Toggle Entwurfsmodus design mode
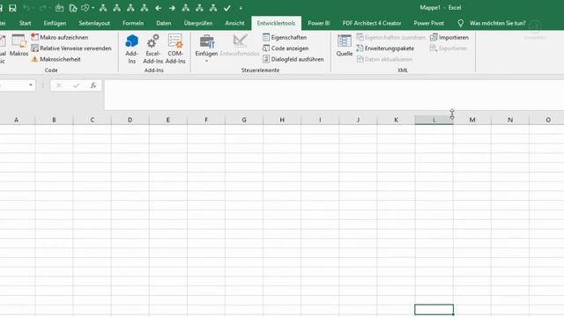The image size is (564, 317). [x=240, y=46]
